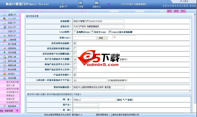This screenshot has height=117, width=197.
Task: Collapse sidebar with the small left arrow
Action: (20, 61)
